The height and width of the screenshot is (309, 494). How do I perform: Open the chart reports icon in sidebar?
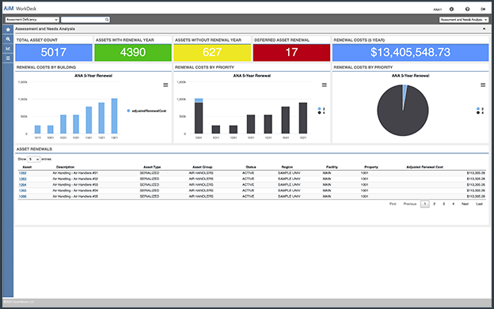pyautogui.click(x=8, y=49)
